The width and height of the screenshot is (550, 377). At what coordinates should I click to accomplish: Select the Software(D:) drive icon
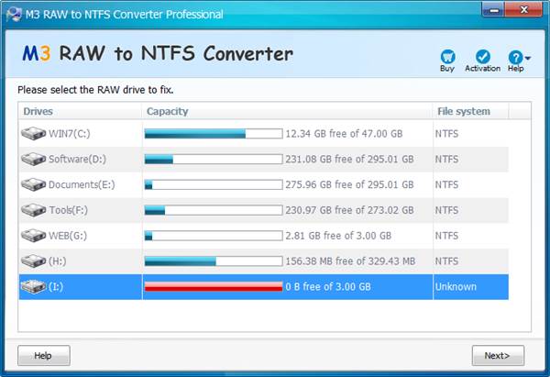tap(33, 159)
